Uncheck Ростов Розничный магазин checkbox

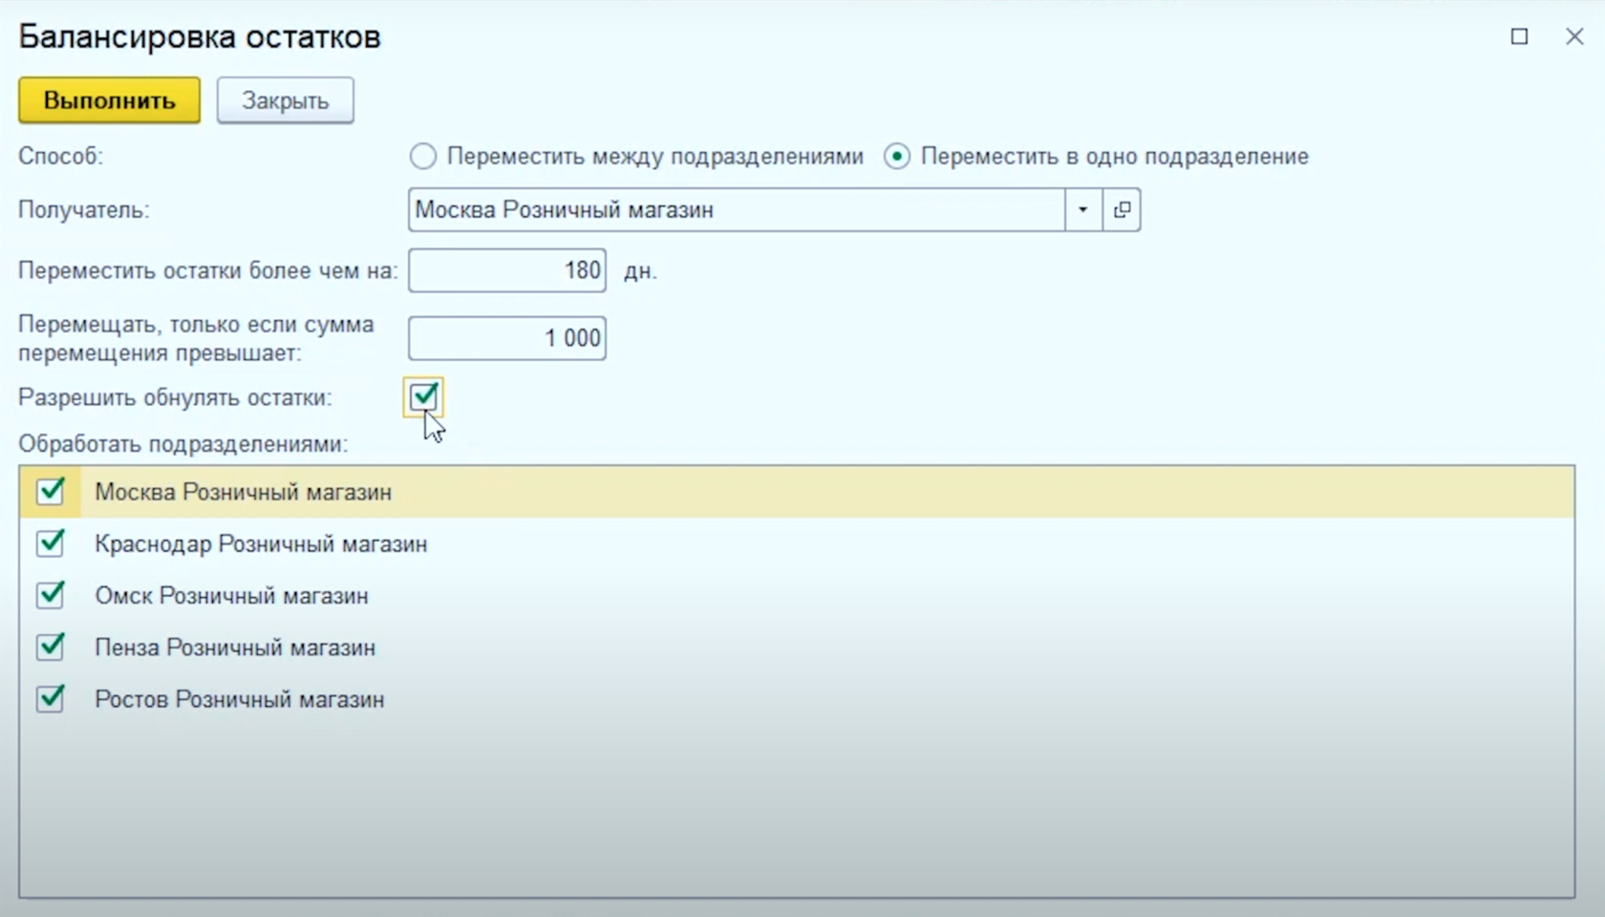tap(50, 698)
